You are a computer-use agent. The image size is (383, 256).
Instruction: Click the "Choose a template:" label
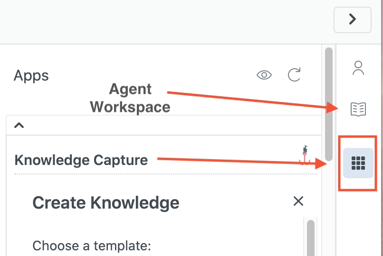(91, 246)
